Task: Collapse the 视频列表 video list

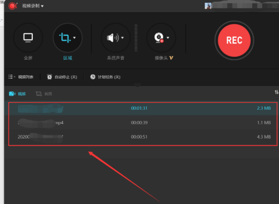Action: [x=21, y=77]
